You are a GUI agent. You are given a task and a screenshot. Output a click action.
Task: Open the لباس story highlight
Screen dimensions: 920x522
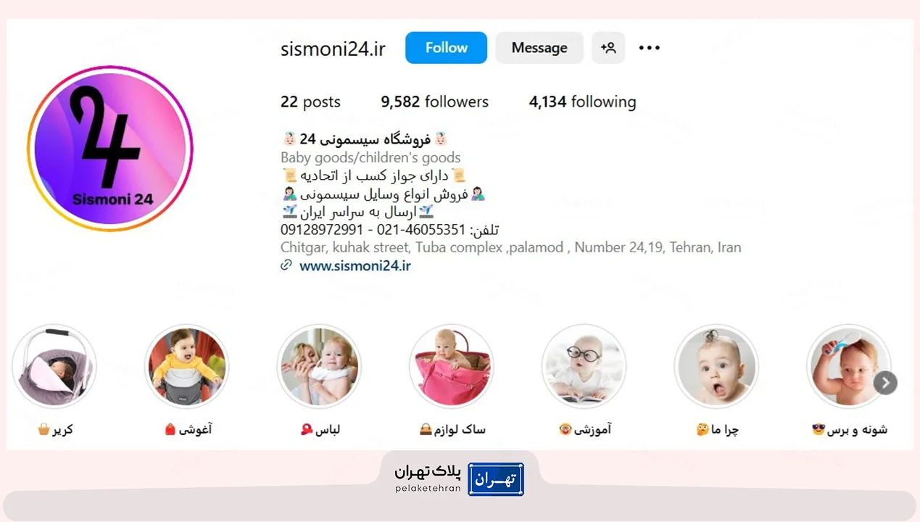pyautogui.click(x=319, y=366)
